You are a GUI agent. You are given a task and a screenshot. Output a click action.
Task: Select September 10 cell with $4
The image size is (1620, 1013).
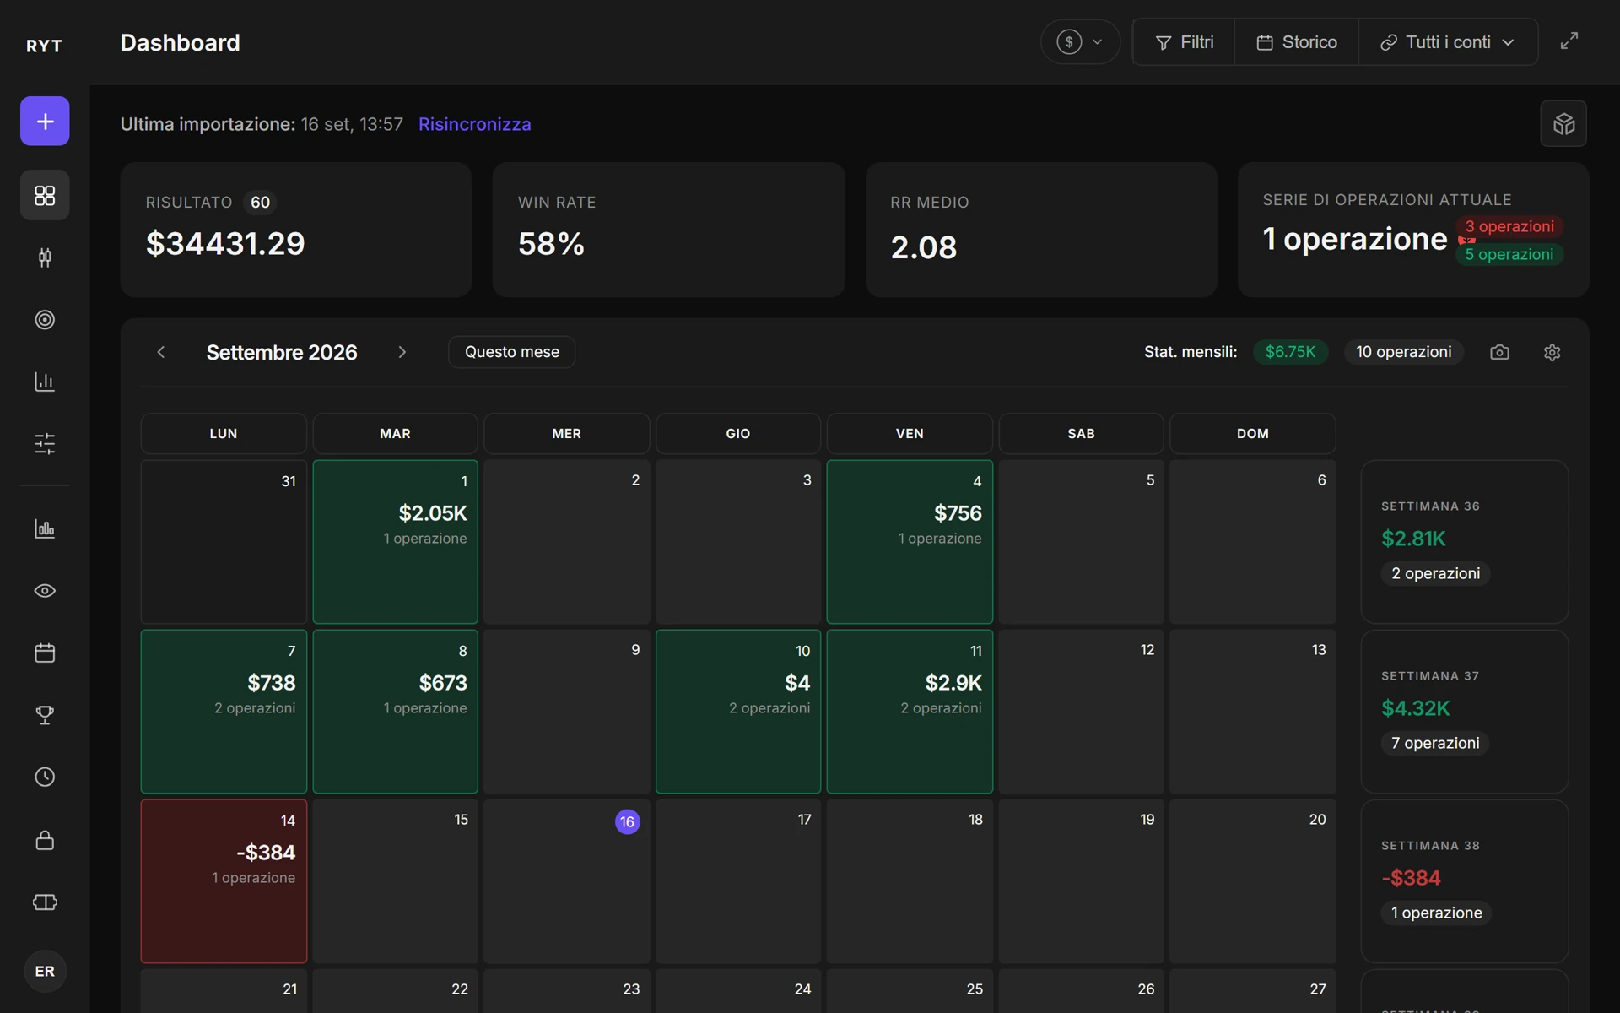(x=738, y=712)
